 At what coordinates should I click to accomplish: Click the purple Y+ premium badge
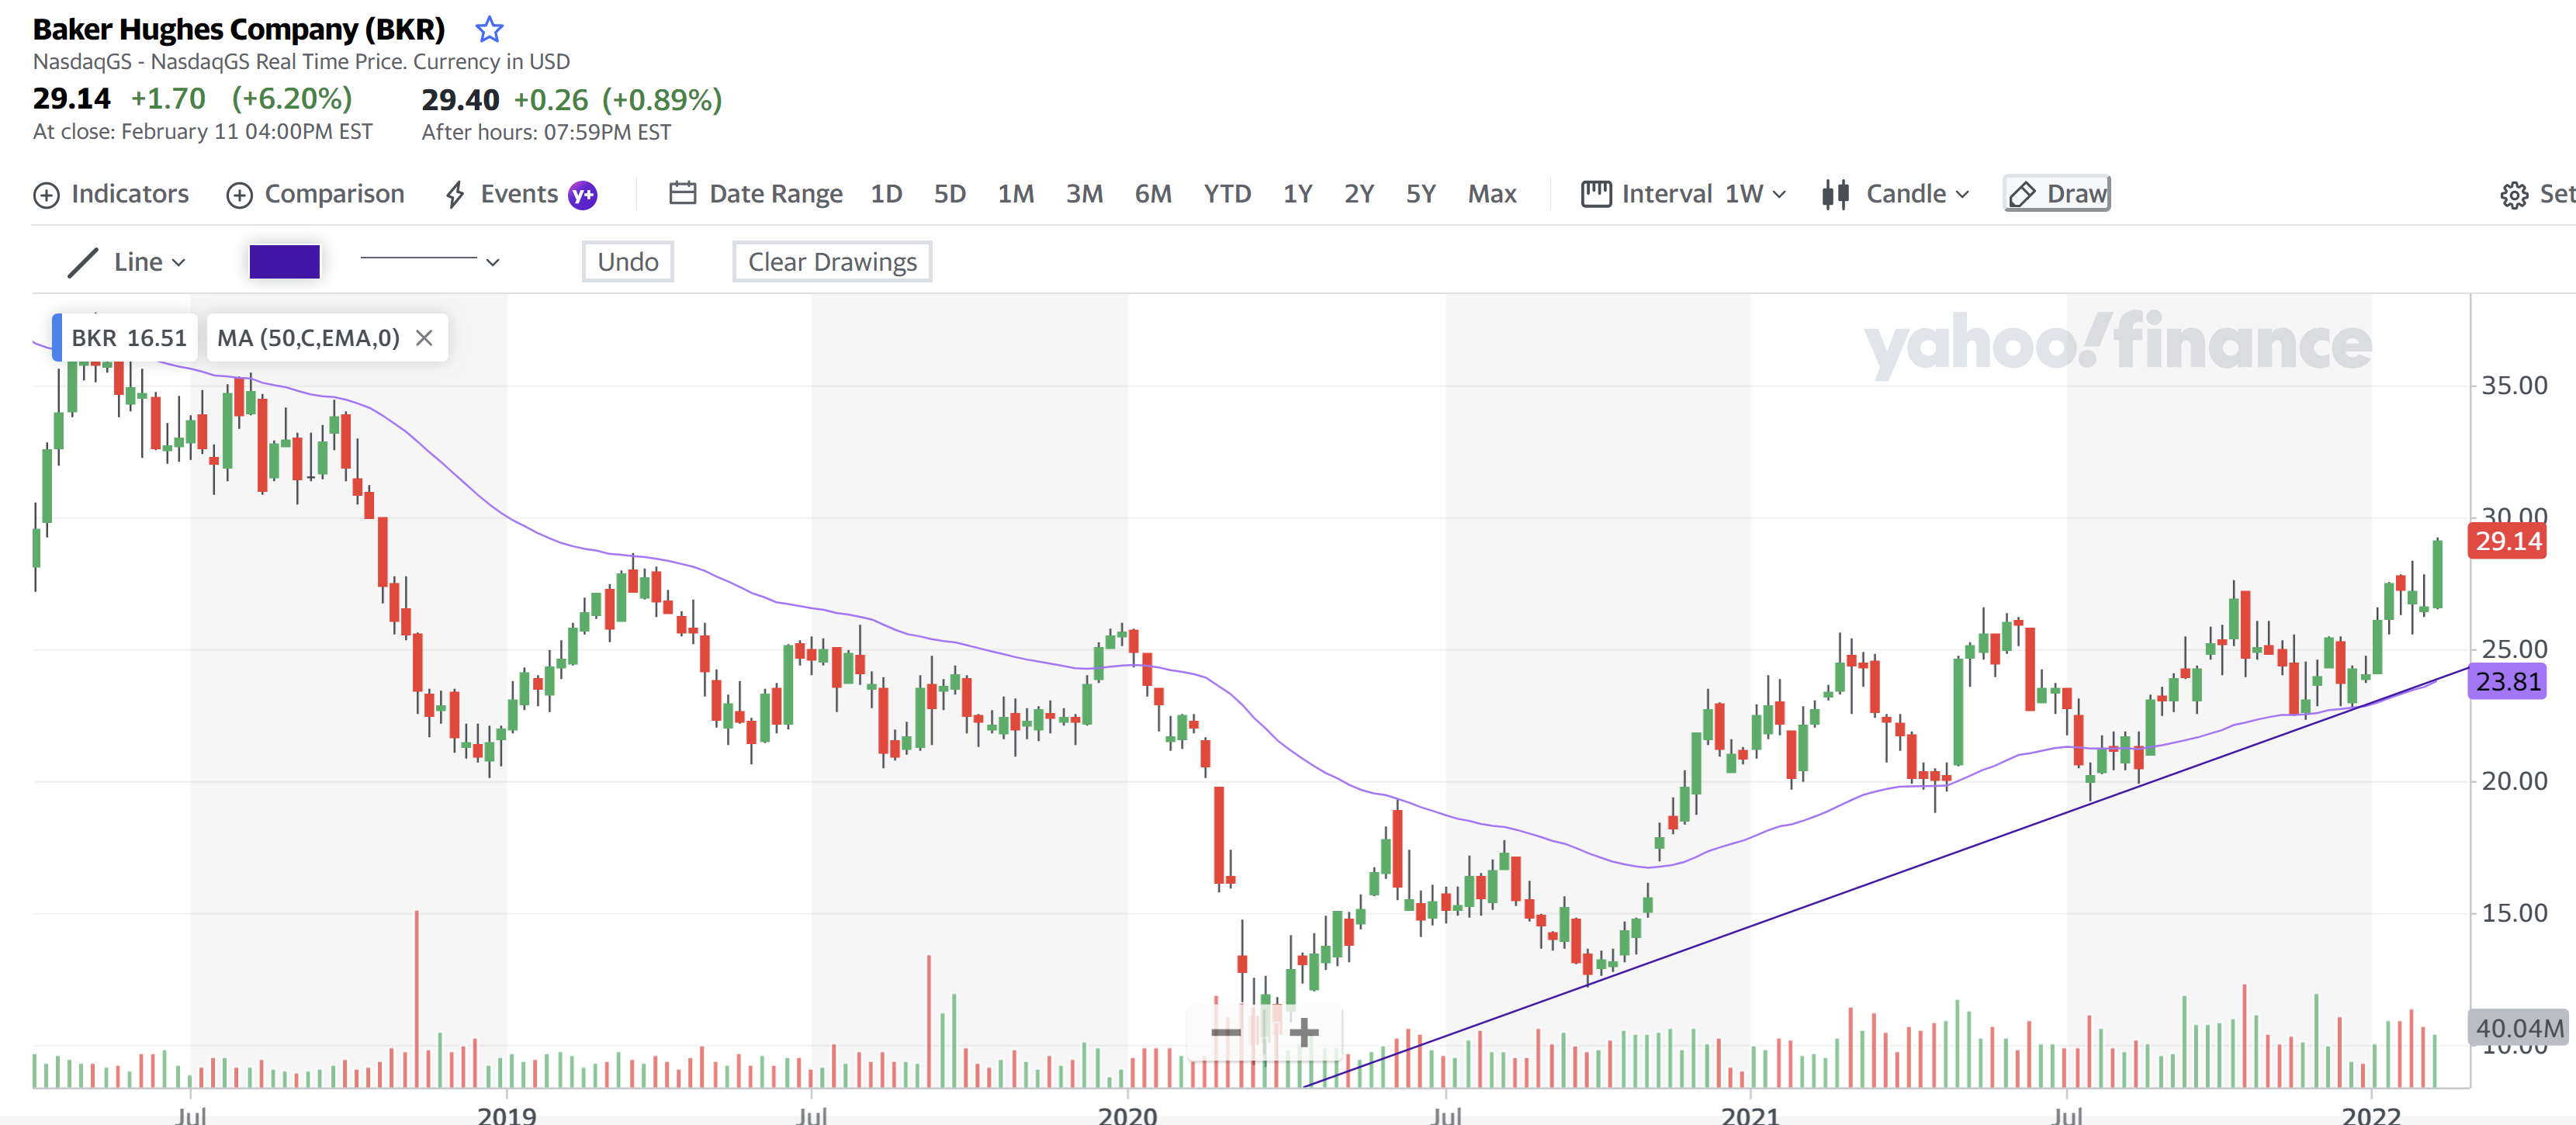point(582,195)
